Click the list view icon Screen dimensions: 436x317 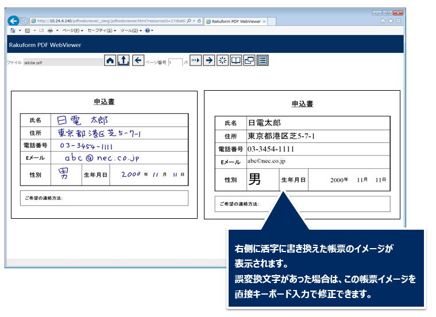(x=263, y=60)
